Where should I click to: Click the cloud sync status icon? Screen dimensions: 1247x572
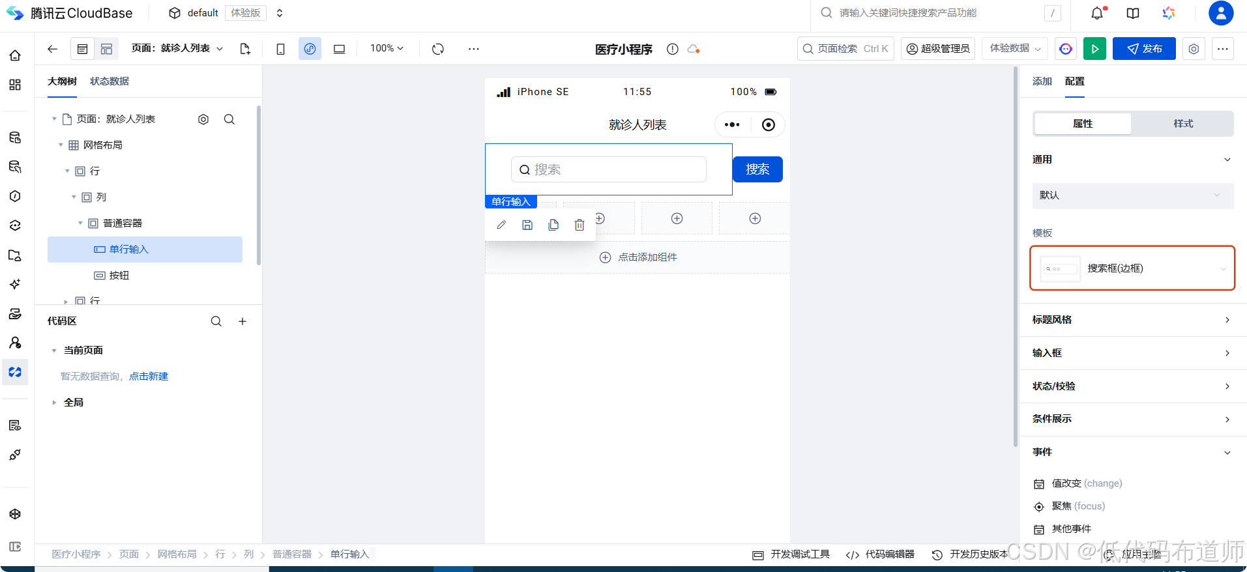point(694,49)
